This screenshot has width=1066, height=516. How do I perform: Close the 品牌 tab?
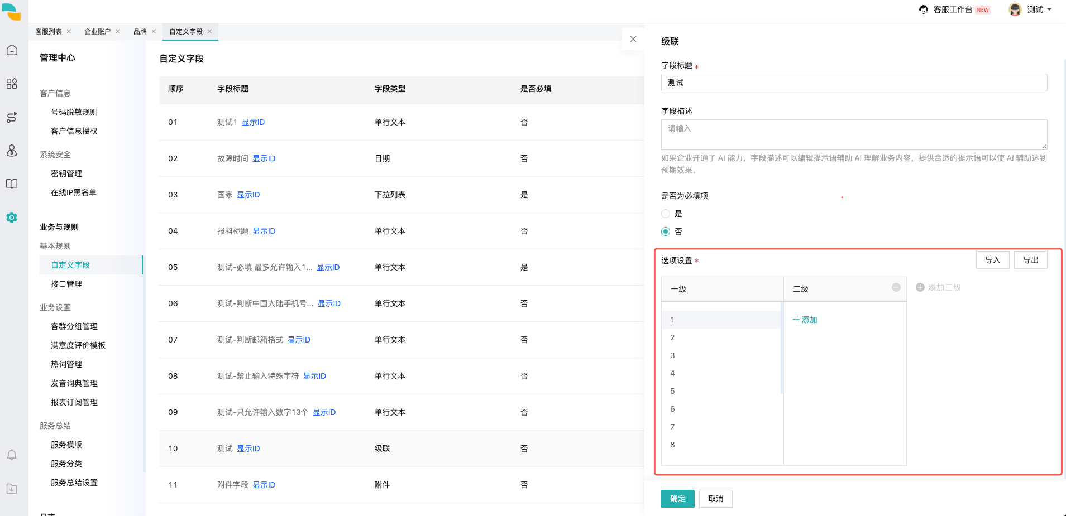(154, 31)
